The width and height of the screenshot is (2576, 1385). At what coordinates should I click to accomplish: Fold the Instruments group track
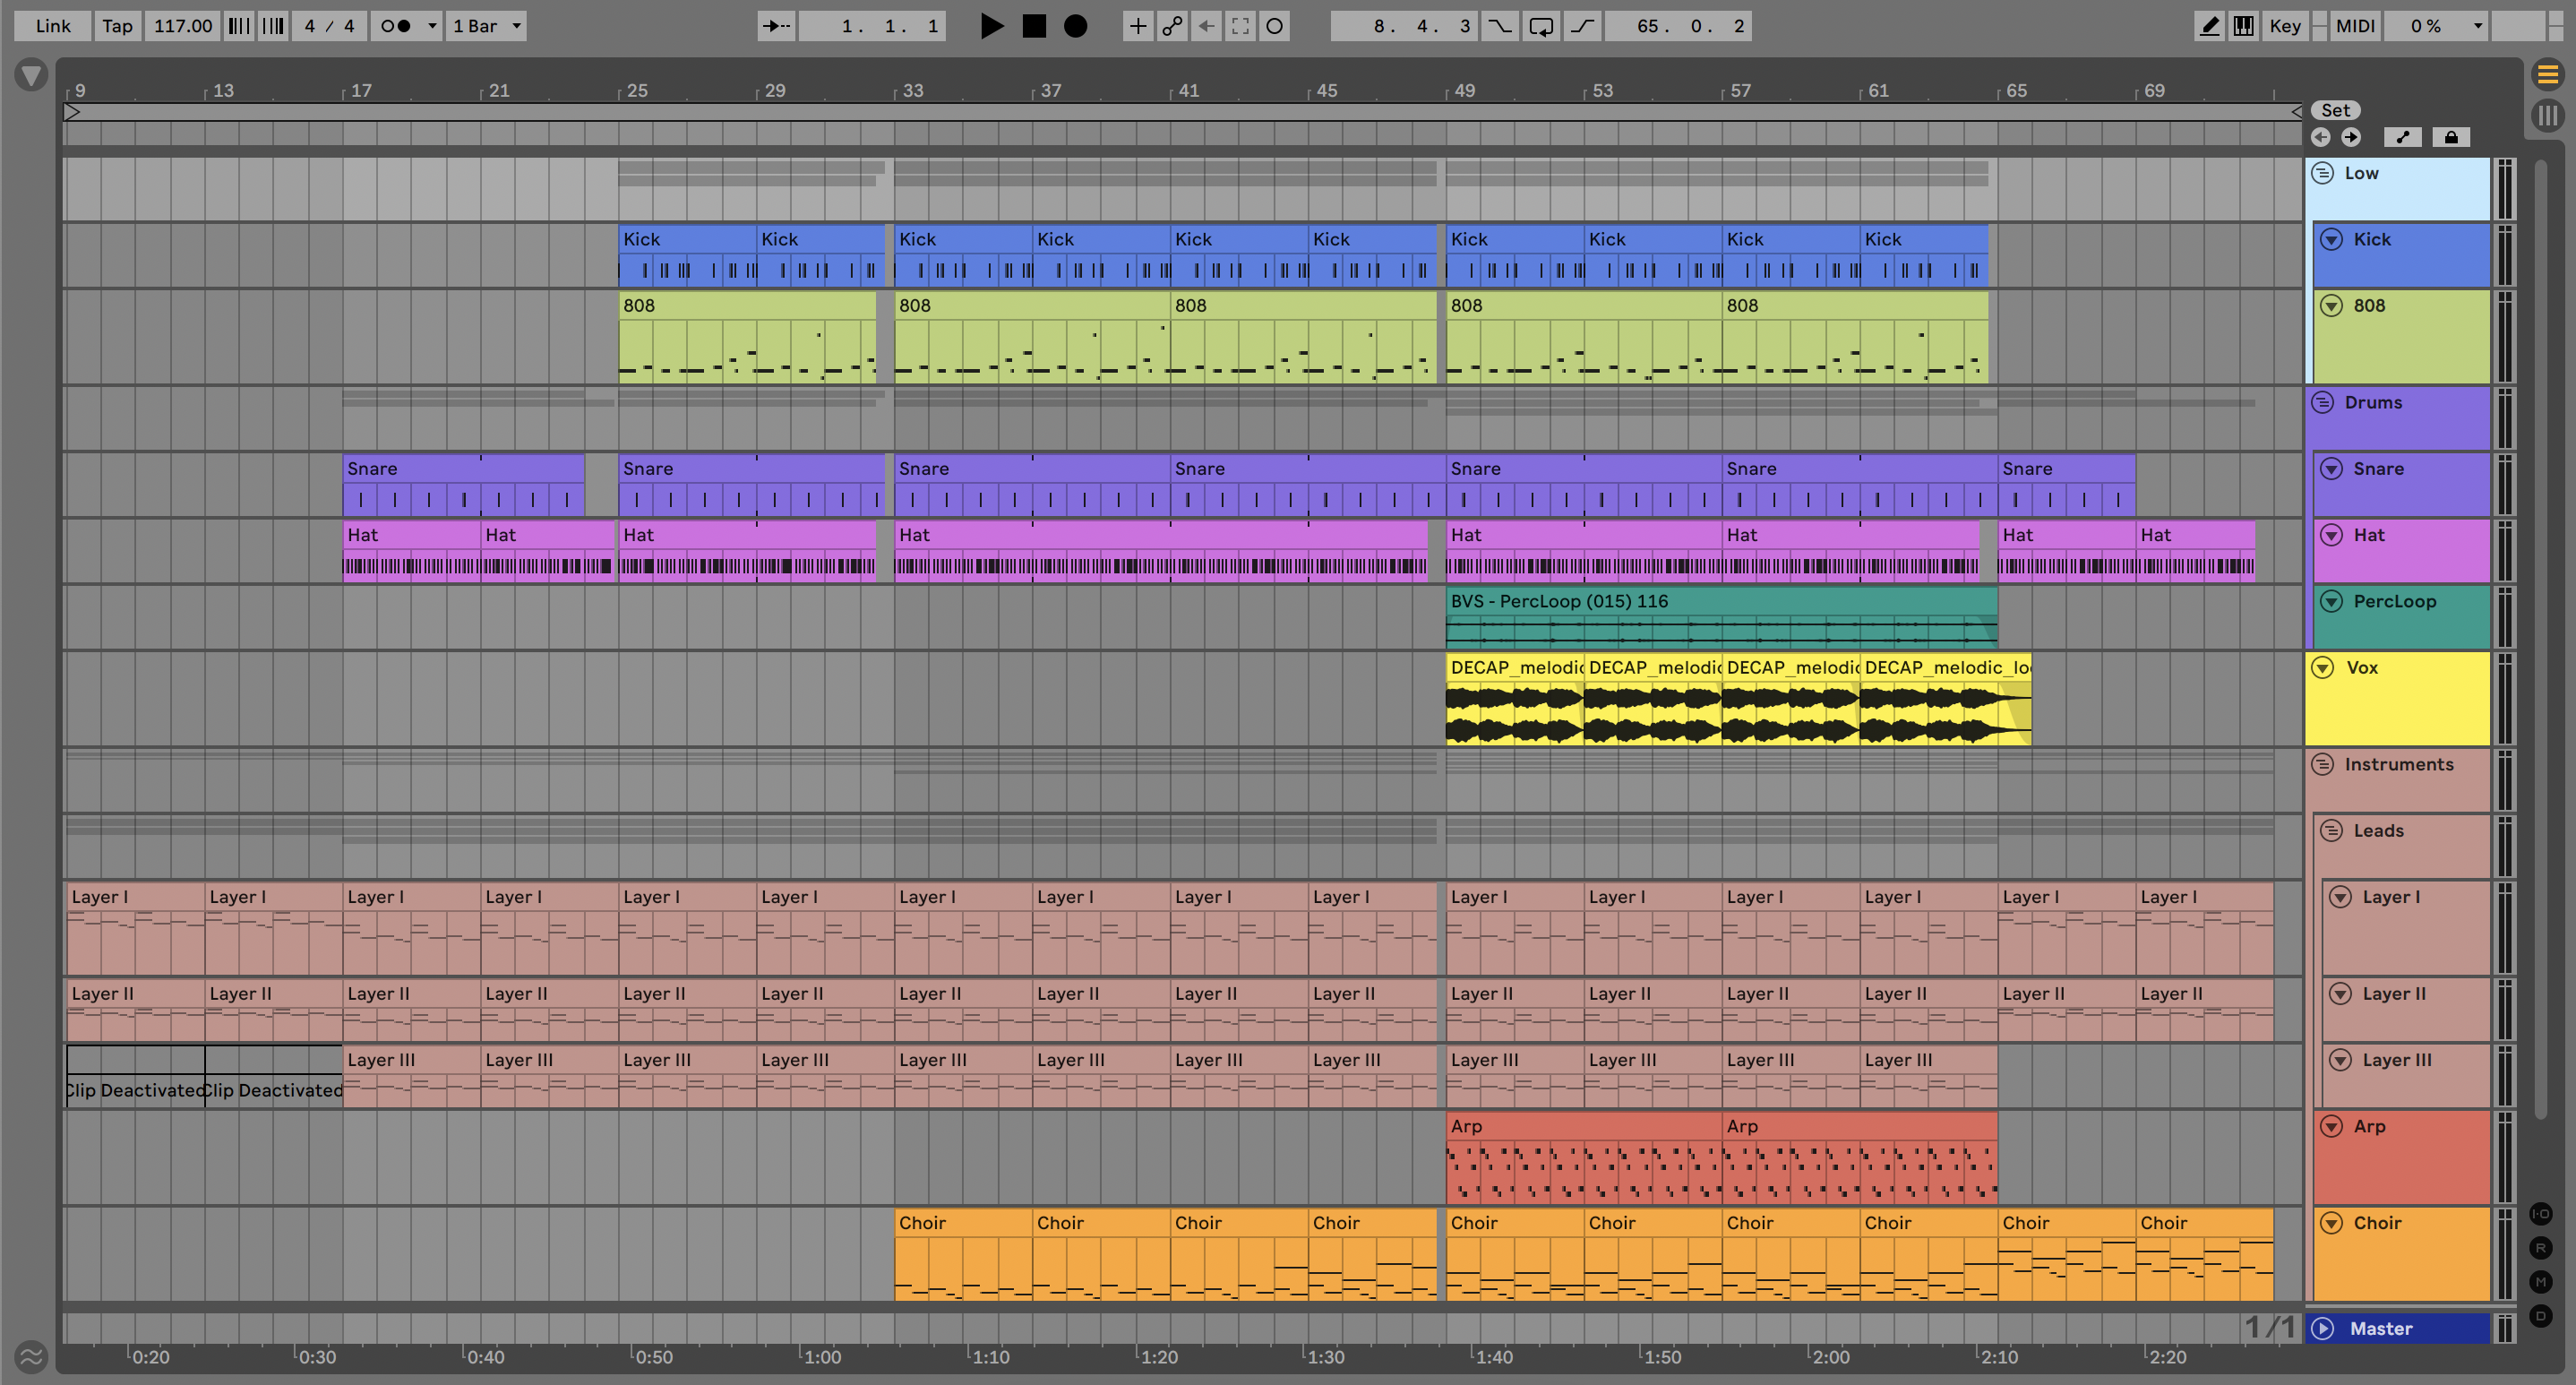[2322, 764]
